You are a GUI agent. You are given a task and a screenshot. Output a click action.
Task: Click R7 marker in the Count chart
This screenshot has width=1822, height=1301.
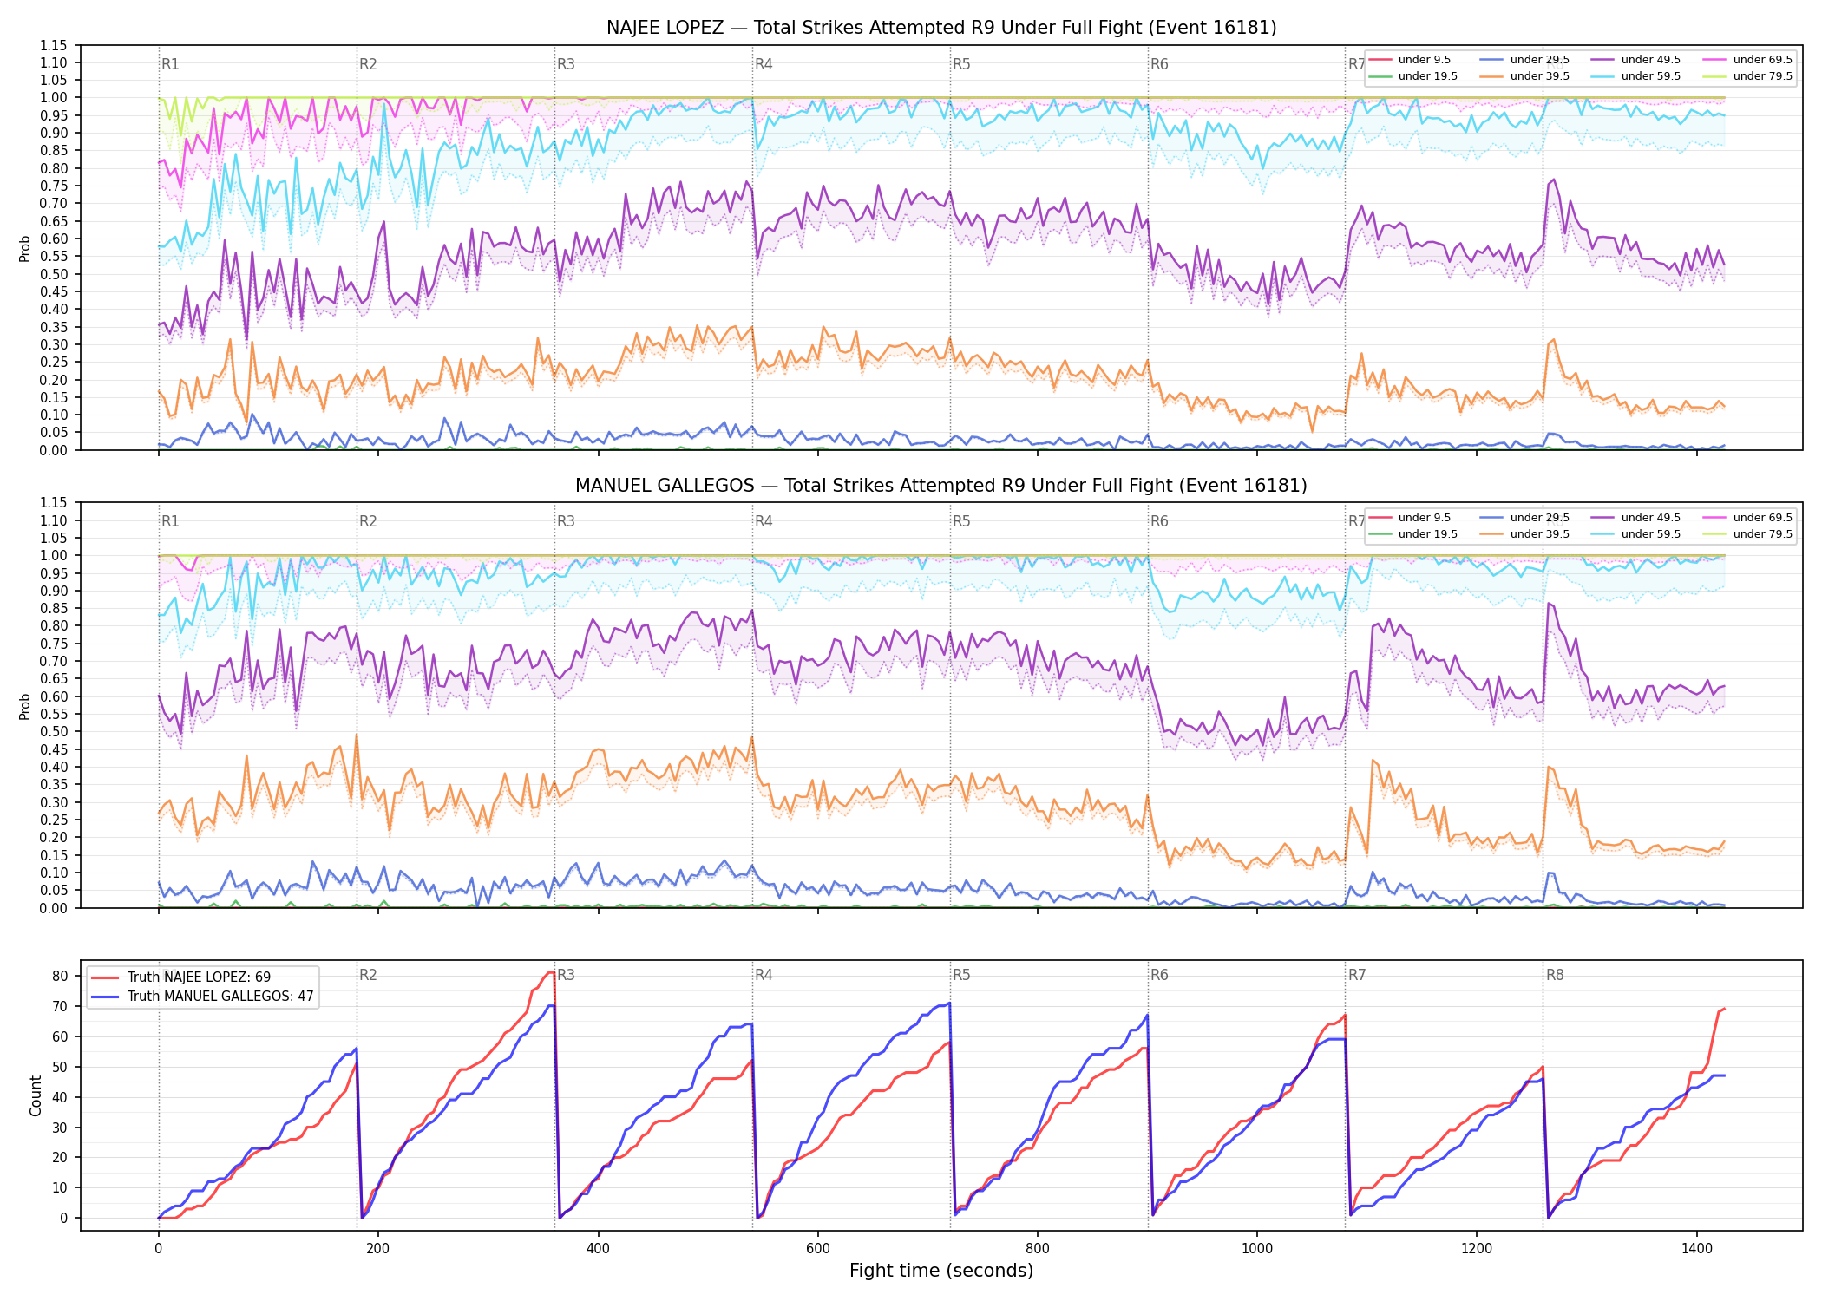[1357, 975]
